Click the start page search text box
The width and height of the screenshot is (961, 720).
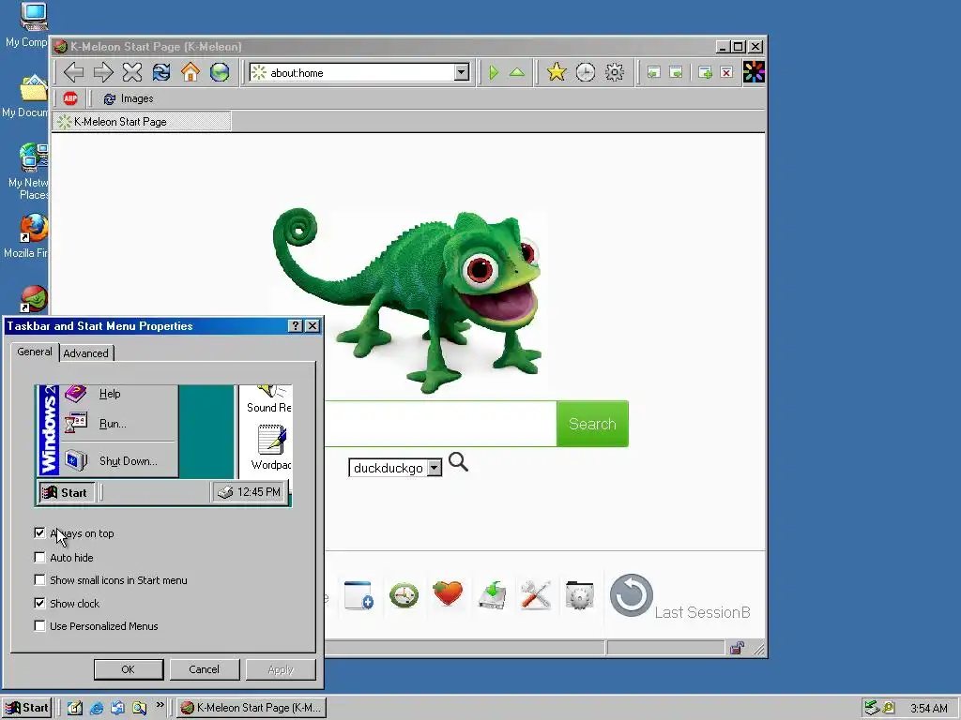pos(440,424)
